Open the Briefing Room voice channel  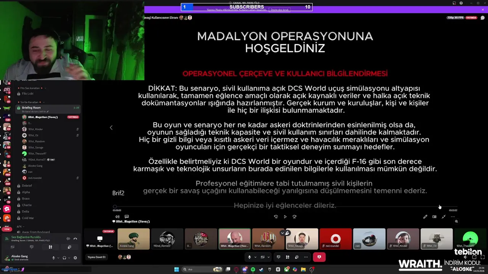pos(48,109)
